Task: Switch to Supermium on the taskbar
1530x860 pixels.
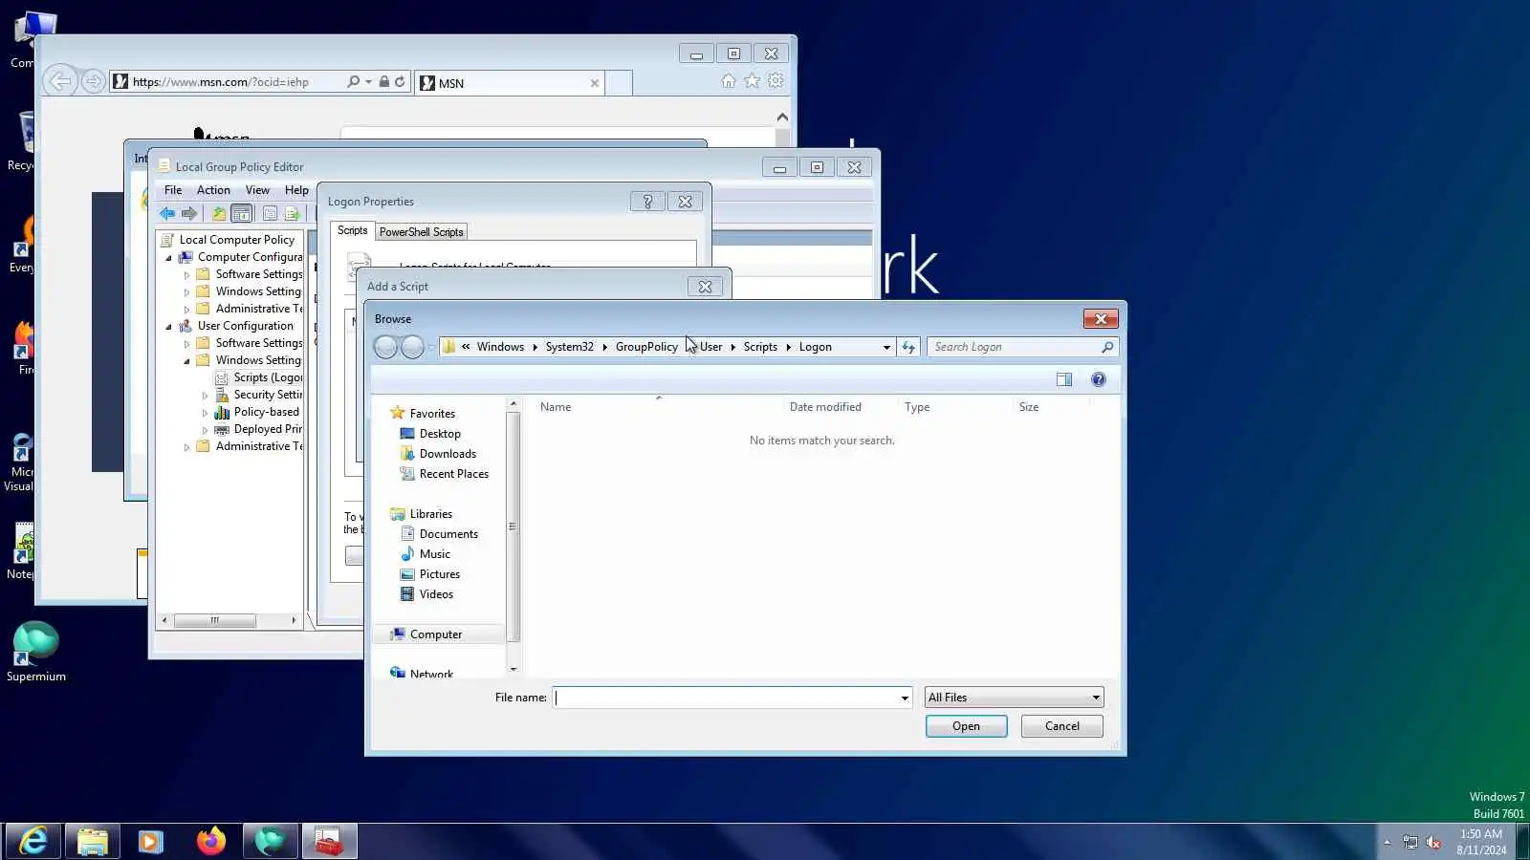Action: (x=270, y=841)
